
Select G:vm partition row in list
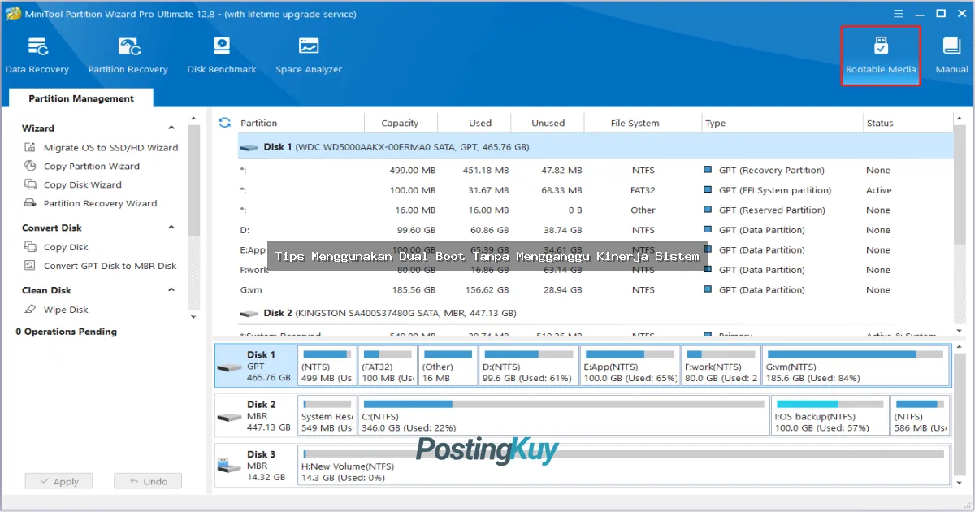point(595,290)
